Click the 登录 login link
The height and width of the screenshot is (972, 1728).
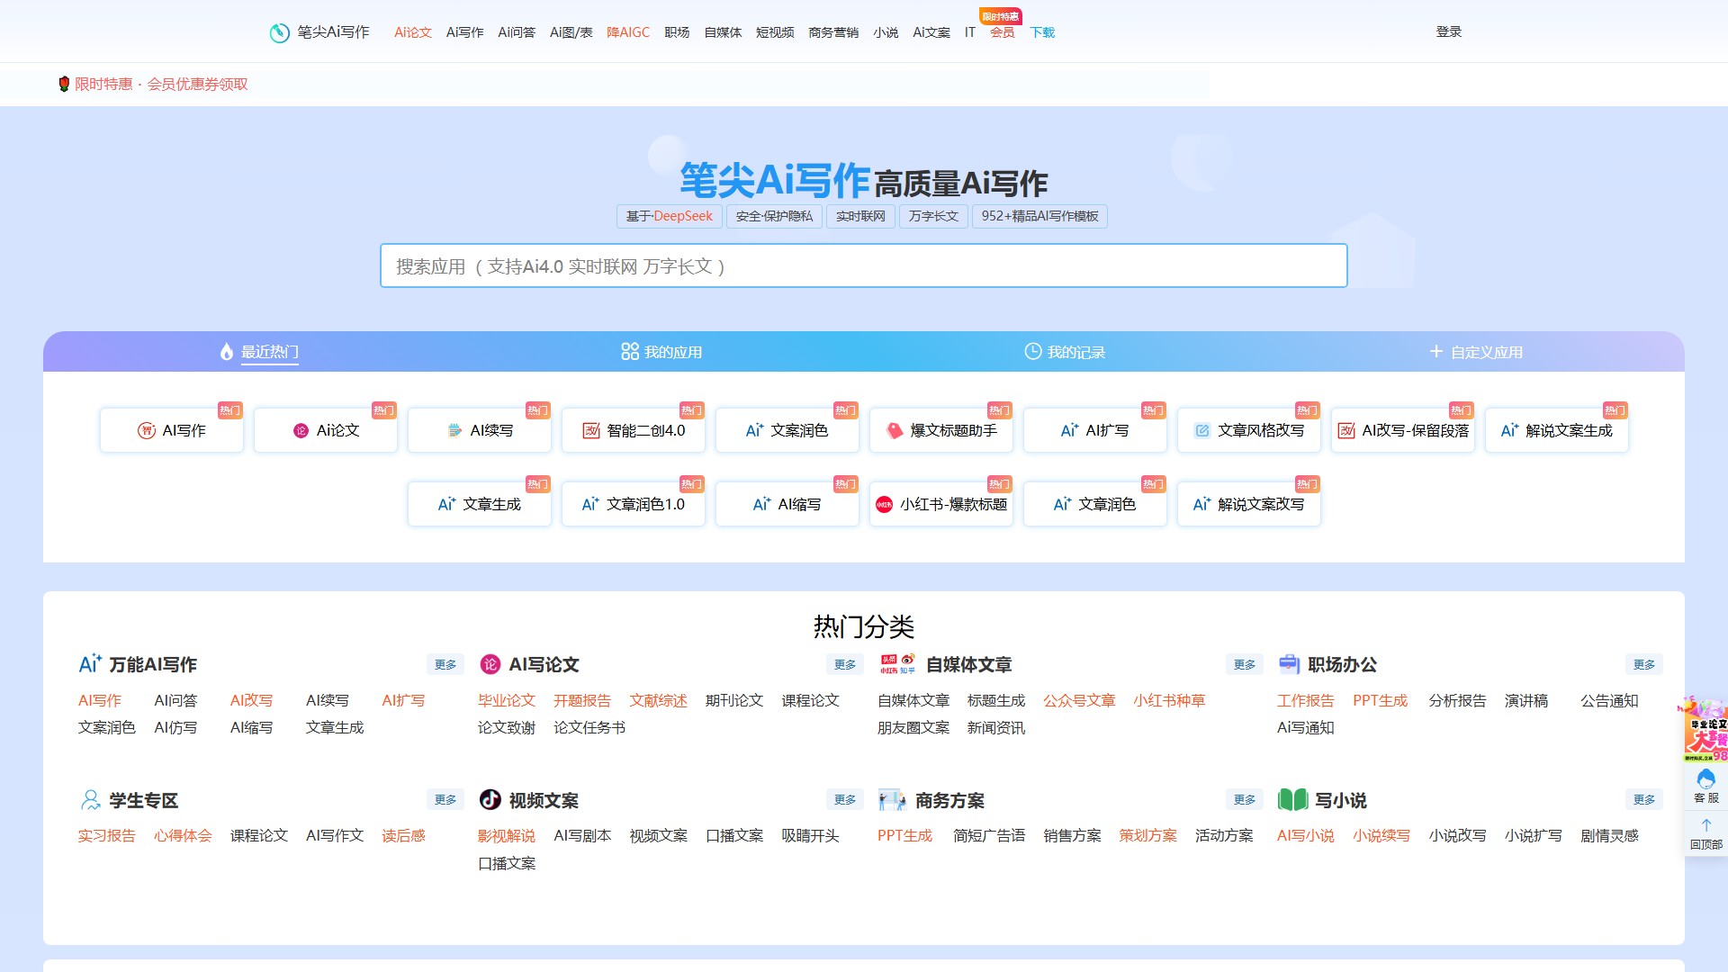click(x=1448, y=31)
